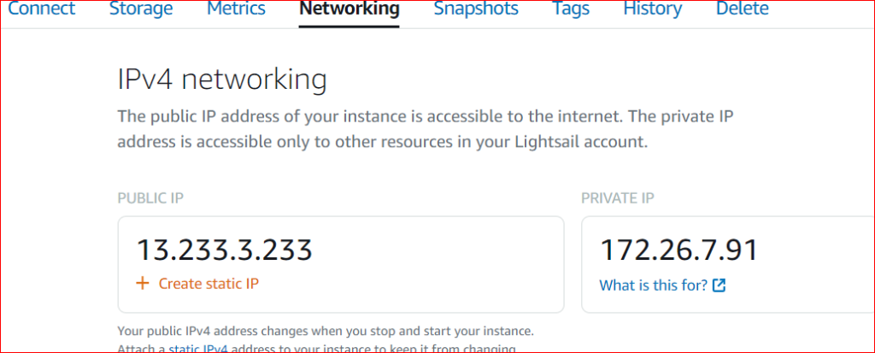Click the private IP address 172.26.7.91
Image resolution: width=875 pixels, height=353 pixels.
tap(678, 250)
